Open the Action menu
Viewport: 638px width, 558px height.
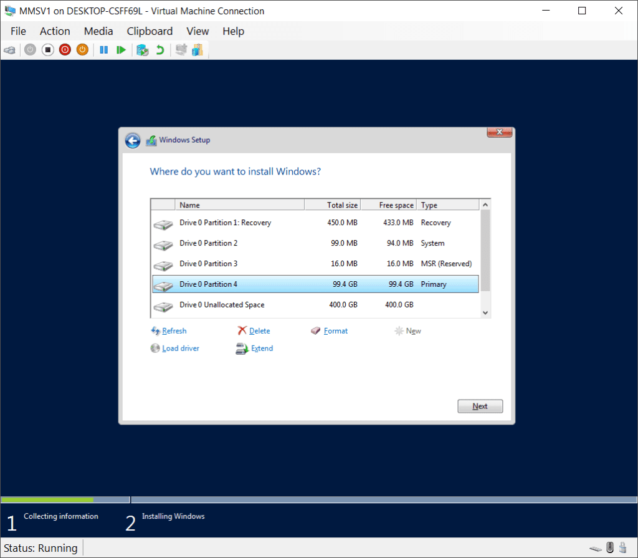click(55, 31)
